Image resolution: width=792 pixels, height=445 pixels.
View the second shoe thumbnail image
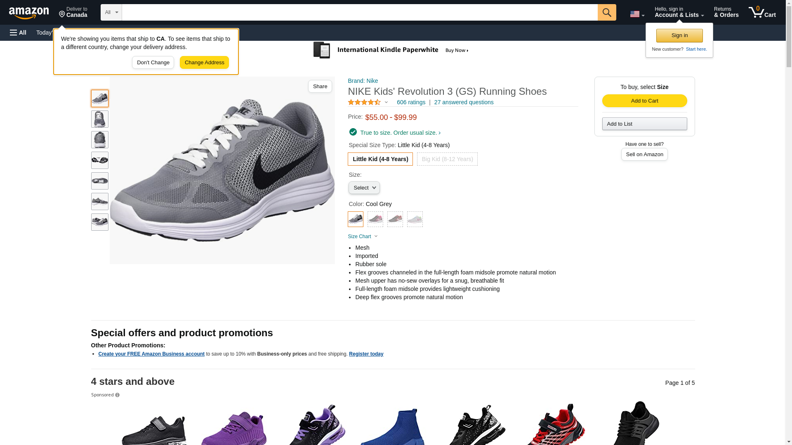point(100,119)
